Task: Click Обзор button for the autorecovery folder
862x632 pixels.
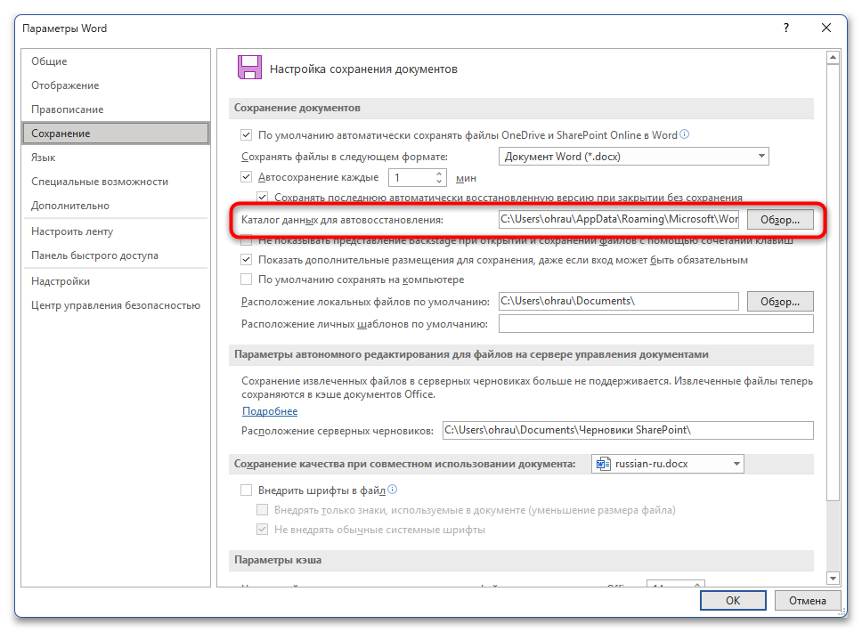Action: point(780,219)
